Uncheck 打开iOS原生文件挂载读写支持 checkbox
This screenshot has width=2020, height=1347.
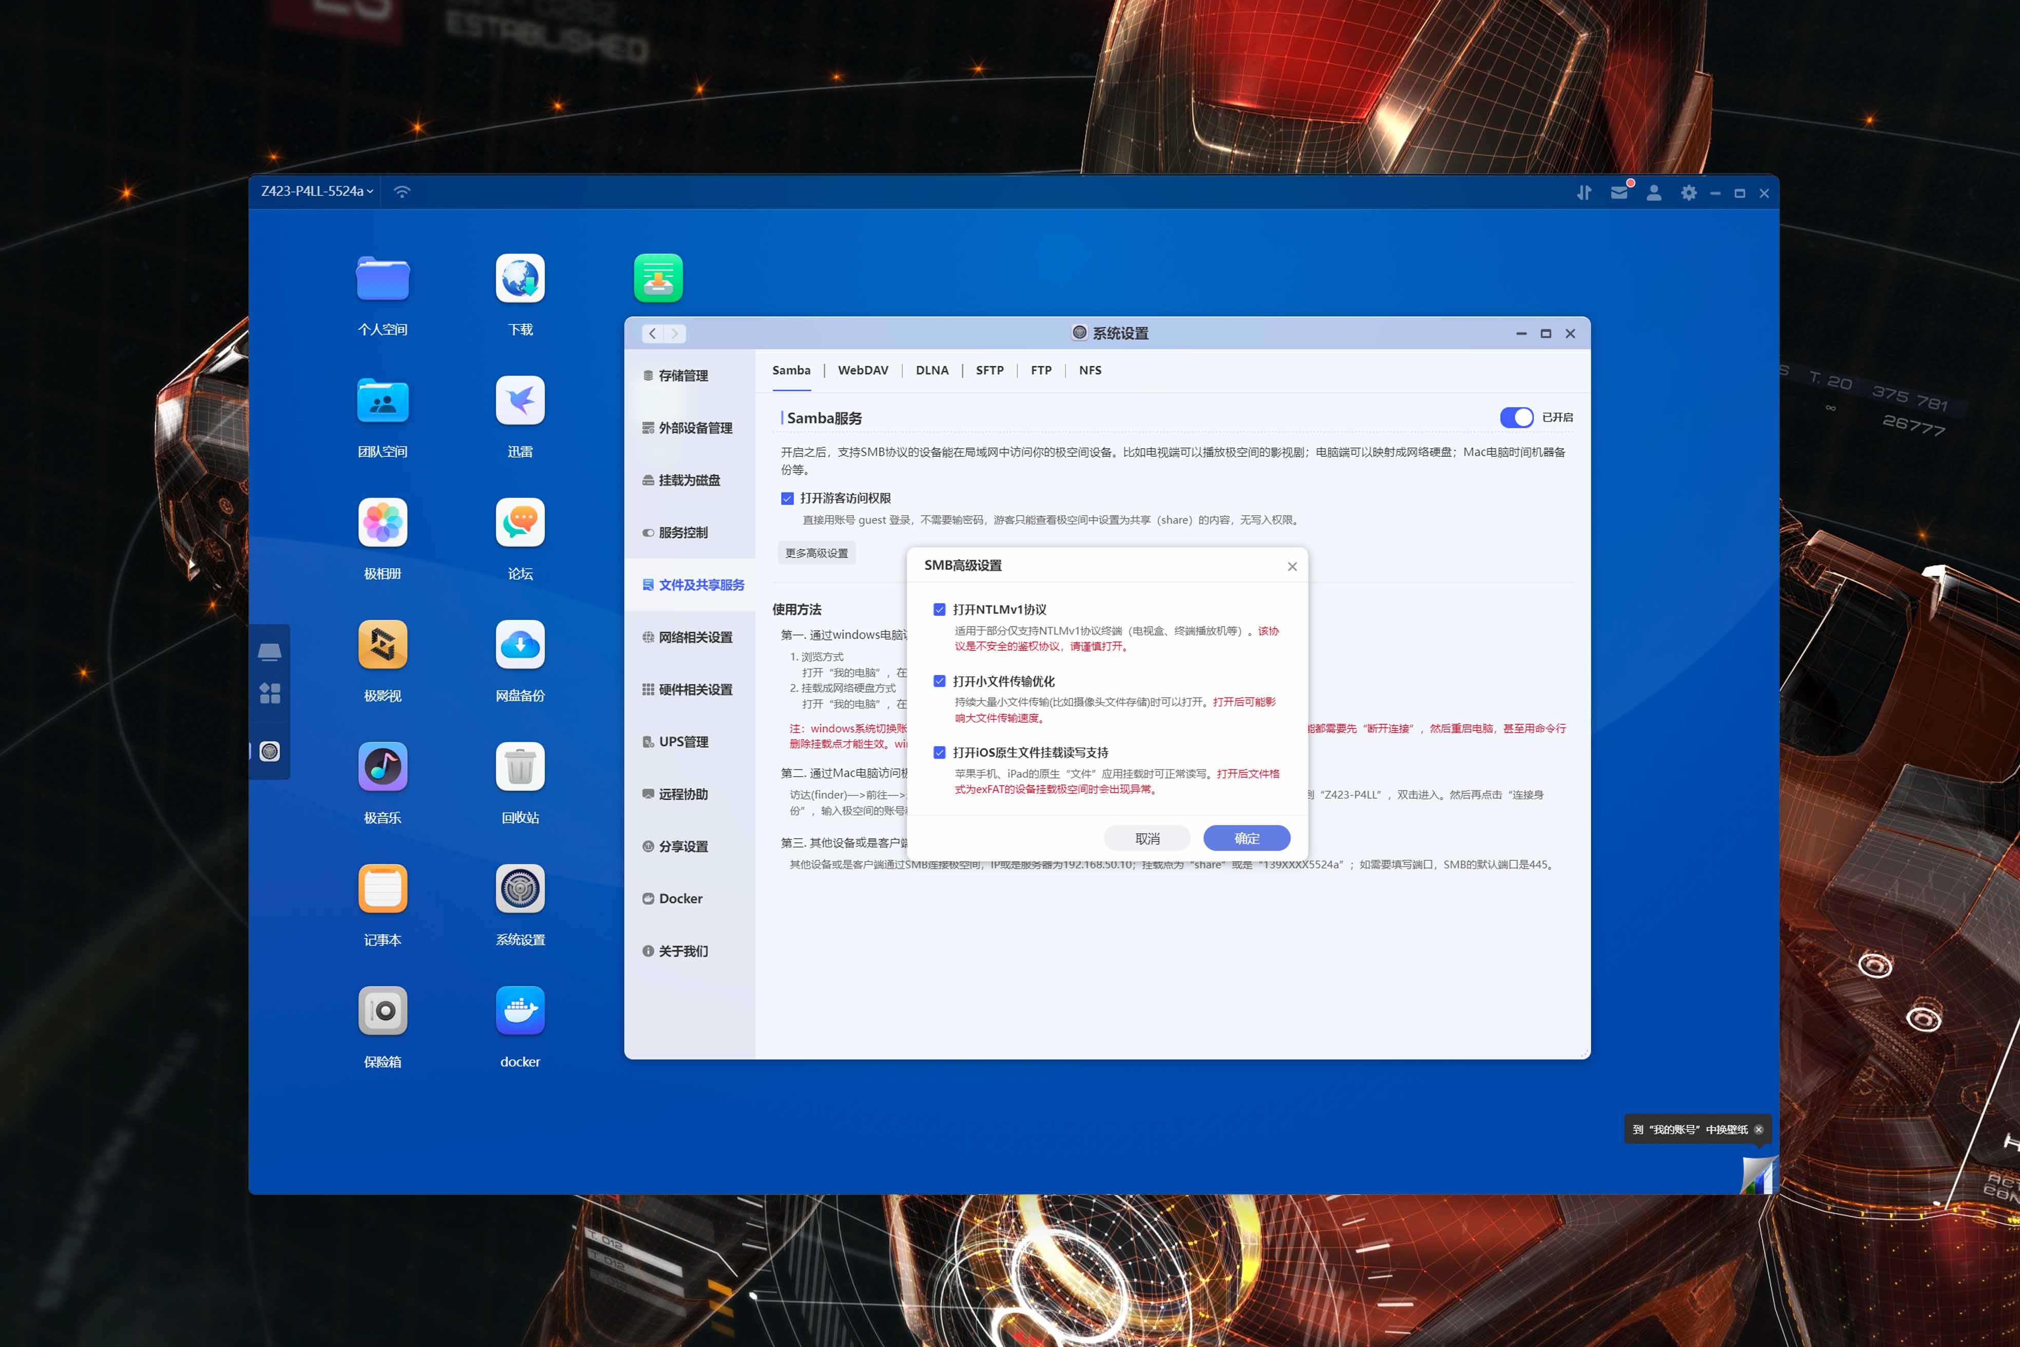(x=939, y=753)
